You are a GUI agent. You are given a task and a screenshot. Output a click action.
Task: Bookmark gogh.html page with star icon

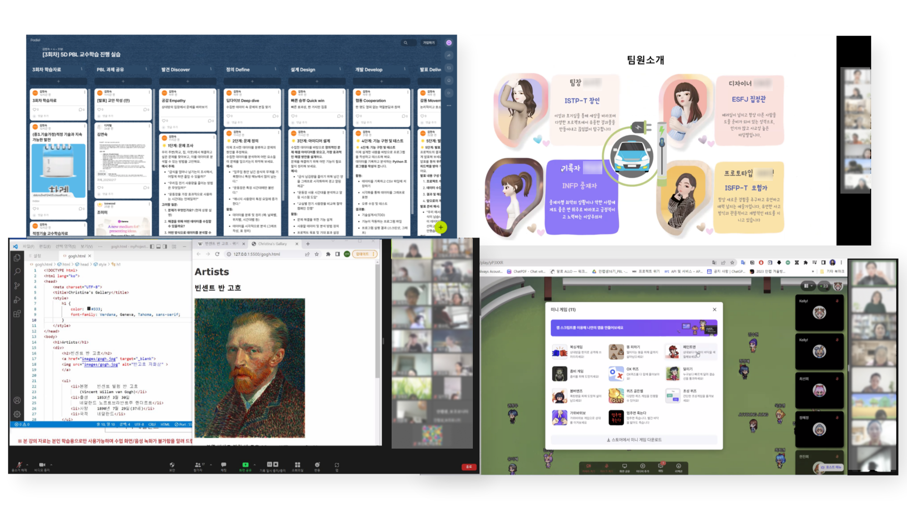click(317, 254)
